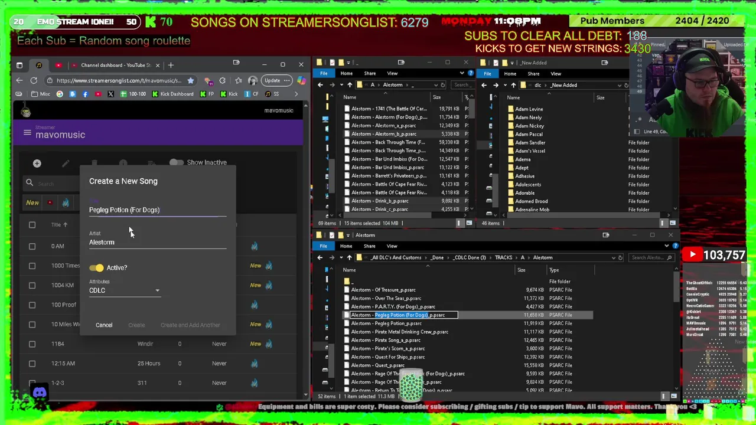The height and width of the screenshot is (425, 756).
Task: Go back in the Alestorm explorer window
Action: [320, 257]
